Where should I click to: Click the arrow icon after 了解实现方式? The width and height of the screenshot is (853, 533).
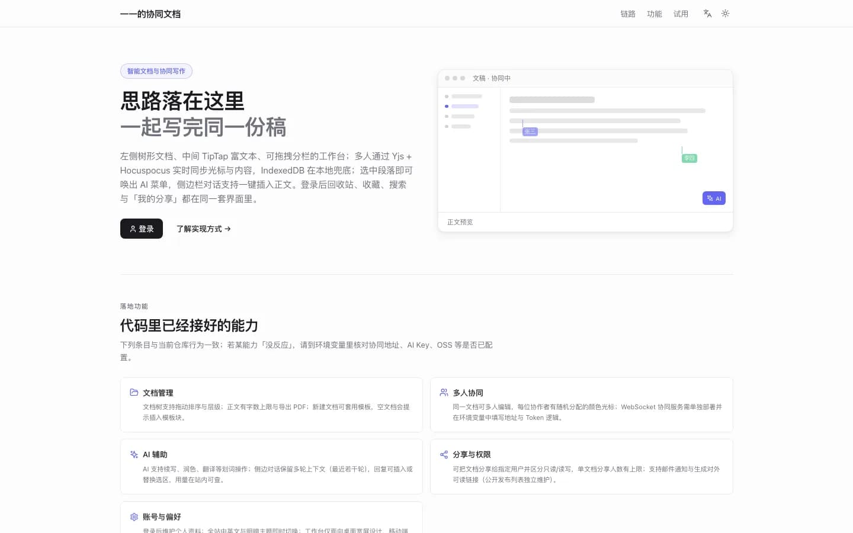tap(227, 229)
